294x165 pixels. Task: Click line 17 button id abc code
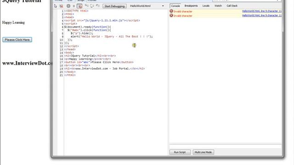click(99, 62)
